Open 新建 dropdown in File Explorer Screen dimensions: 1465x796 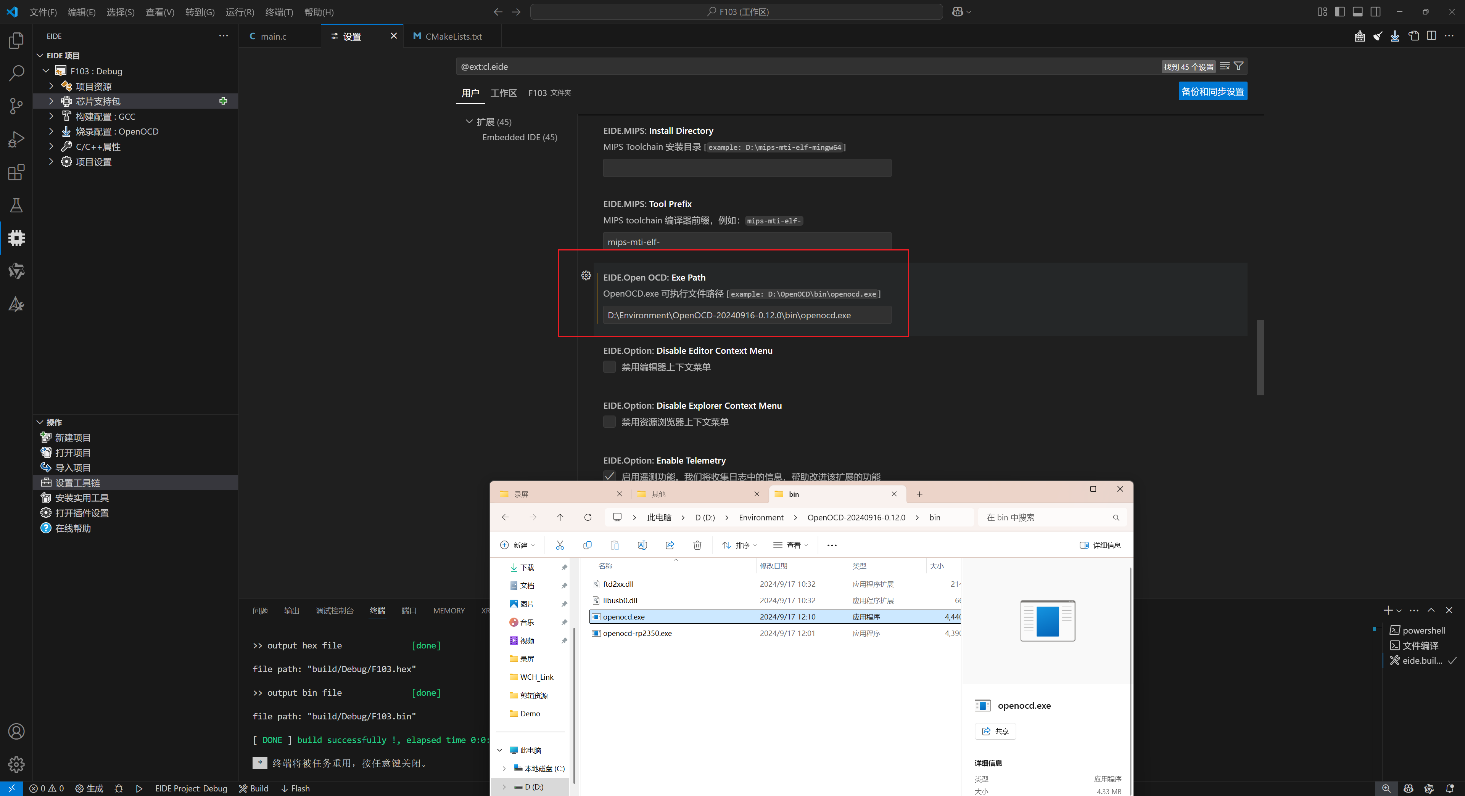518,546
